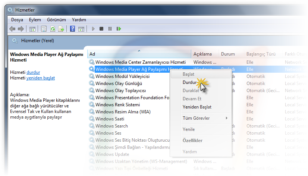Open the Dosya menu
This screenshot has width=308, height=176.
(17, 20)
